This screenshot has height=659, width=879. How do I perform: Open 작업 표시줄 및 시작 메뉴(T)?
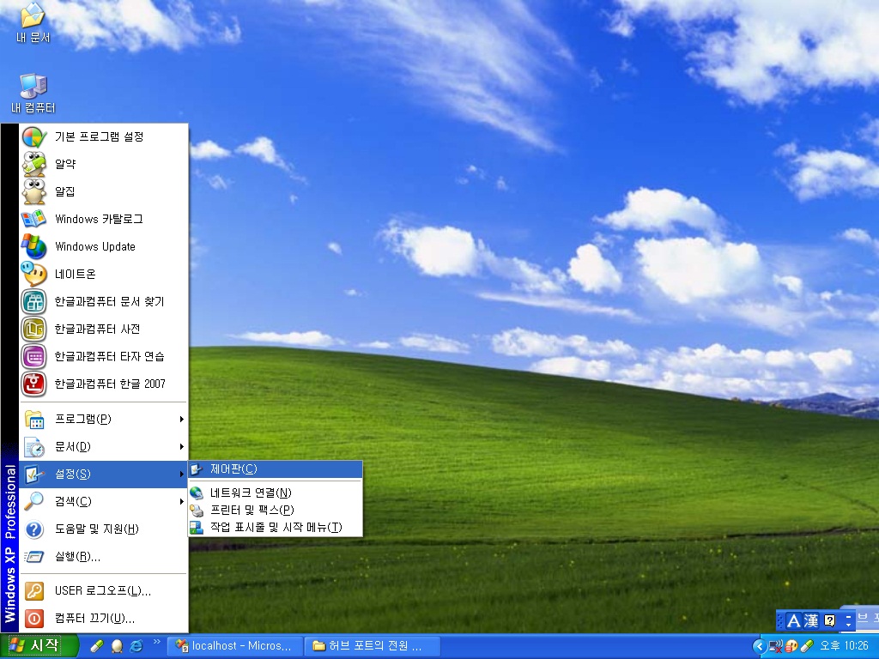point(276,528)
